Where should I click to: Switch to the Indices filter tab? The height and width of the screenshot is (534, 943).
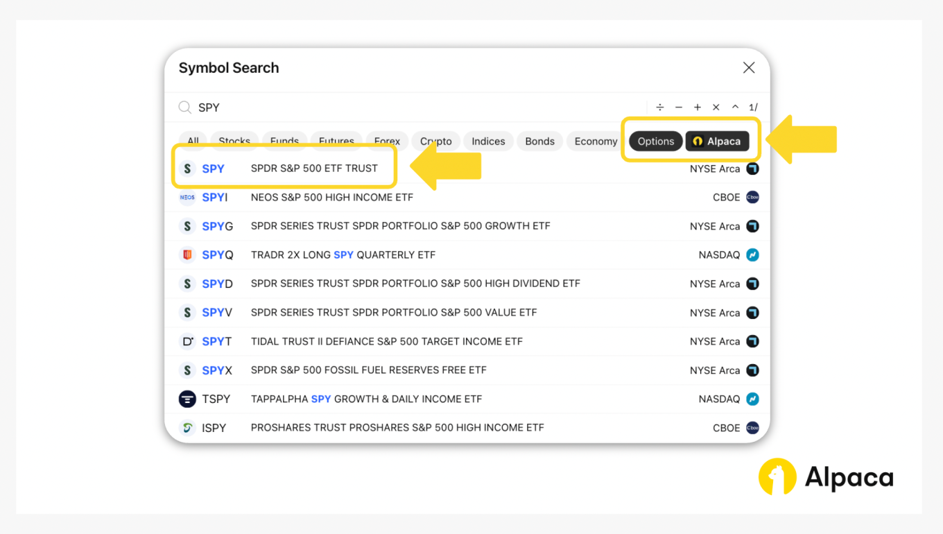[x=488, y=141]
